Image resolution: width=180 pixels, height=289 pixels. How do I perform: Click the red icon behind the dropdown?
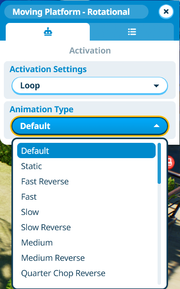171,162
